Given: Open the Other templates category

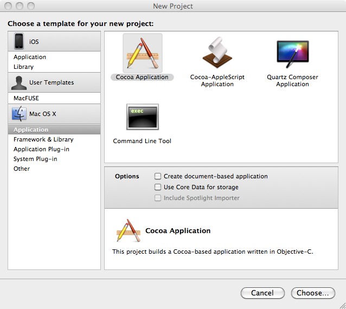Looking at the screenshot, I should (22, 169).
